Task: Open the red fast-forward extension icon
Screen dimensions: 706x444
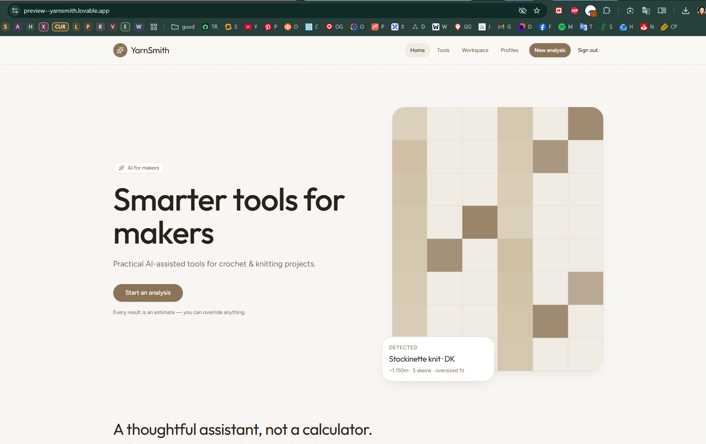Action: pos(559,11)
